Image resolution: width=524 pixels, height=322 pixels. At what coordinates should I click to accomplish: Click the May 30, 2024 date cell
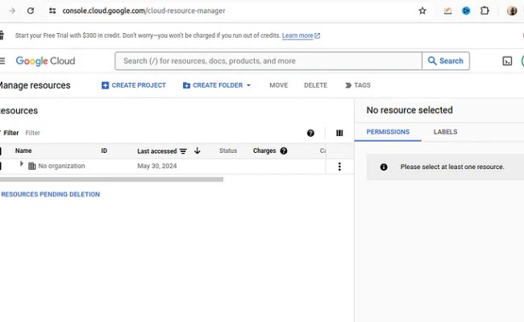point(157,166)
